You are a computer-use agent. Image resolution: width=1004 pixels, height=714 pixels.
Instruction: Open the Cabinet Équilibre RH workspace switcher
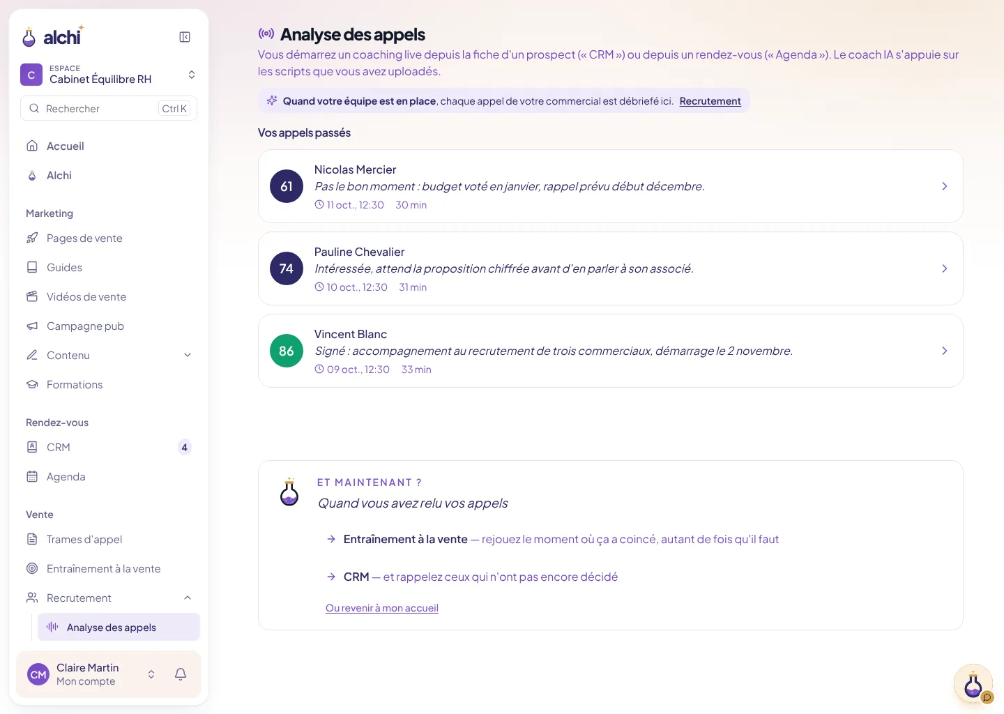tap(109, 75)
